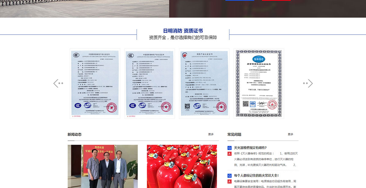The width and height of the screenshot is (366, 188).
Task: Click 更多 next to 新闻动态
Action: pos(211,134)
